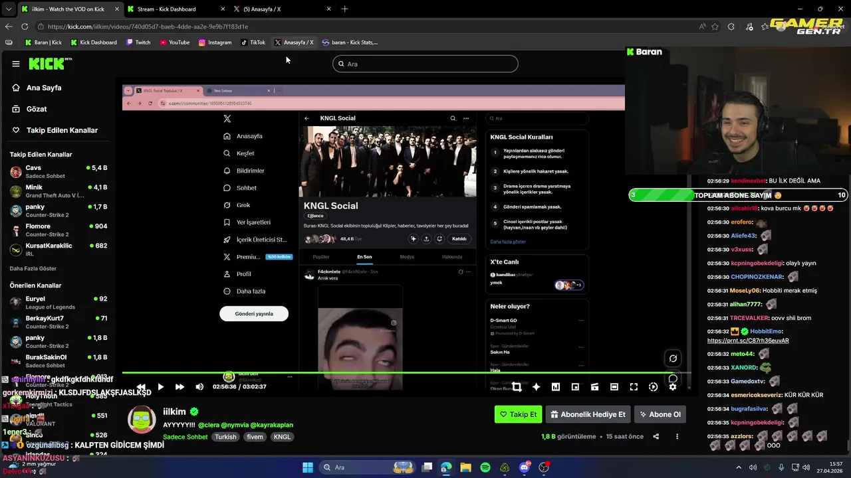Open YouTube bookmark
This screenshot has width=851, height=478.
click(x=174, y=42)
